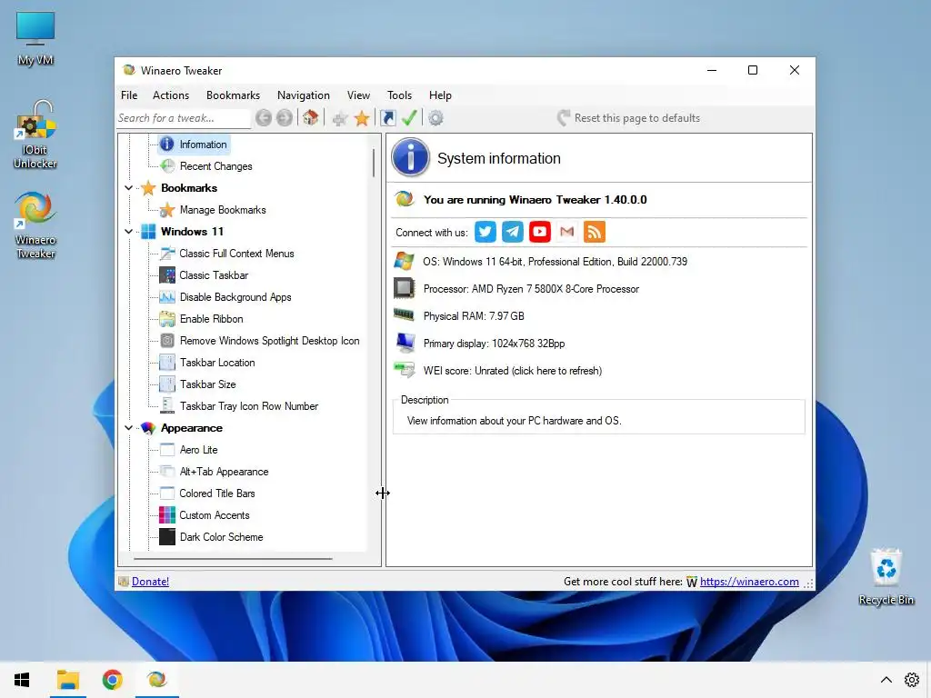Open the system tray settings gear
The image size is (931, 698).
tap(912, 680)
